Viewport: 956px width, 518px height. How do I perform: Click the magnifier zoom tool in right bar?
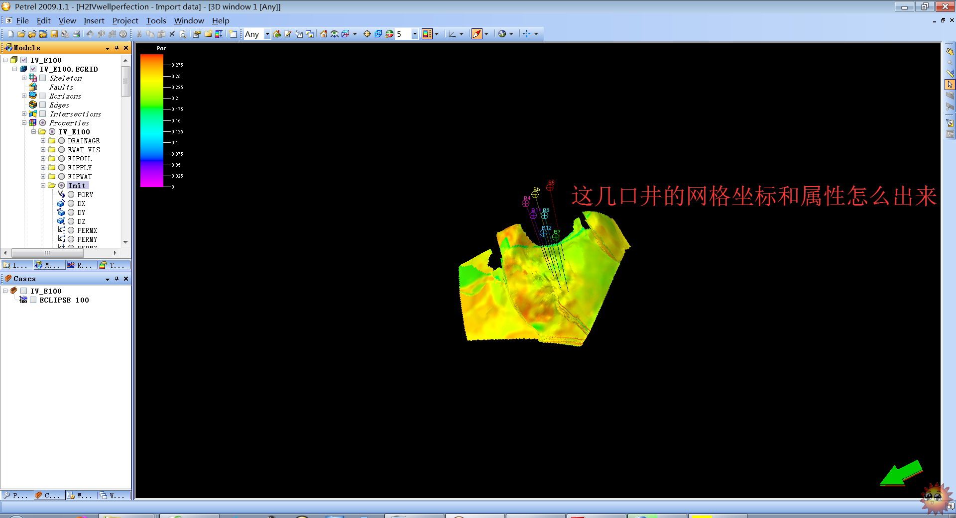950,62
